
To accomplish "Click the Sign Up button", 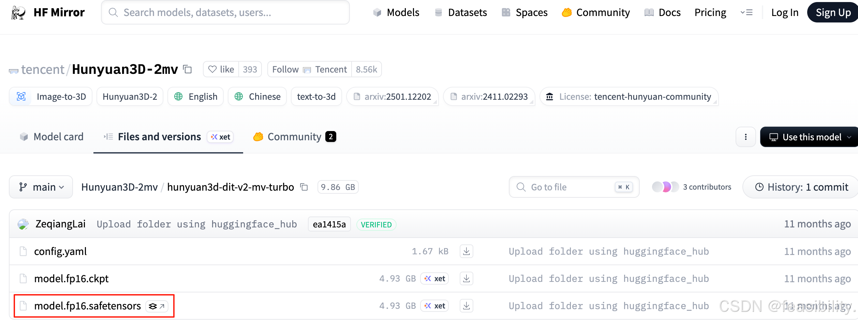I will 833,13.
